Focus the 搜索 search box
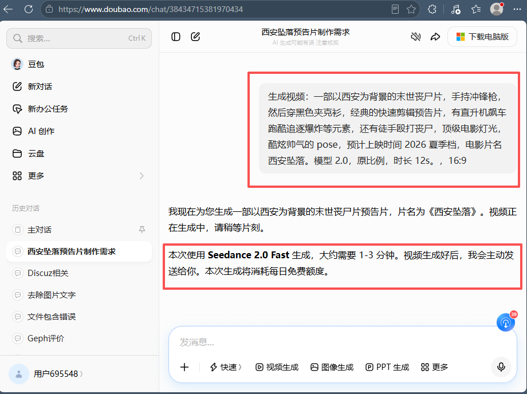527x394 pixels. coord(79,38)
